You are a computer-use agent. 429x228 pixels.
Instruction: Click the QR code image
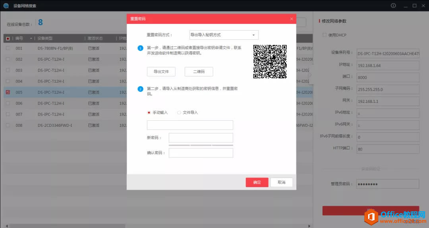[270, 62]
